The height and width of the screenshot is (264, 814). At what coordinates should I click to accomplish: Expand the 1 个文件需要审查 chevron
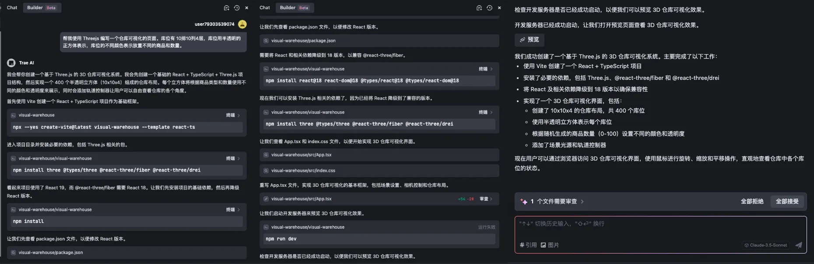click(x=582, y=202)
